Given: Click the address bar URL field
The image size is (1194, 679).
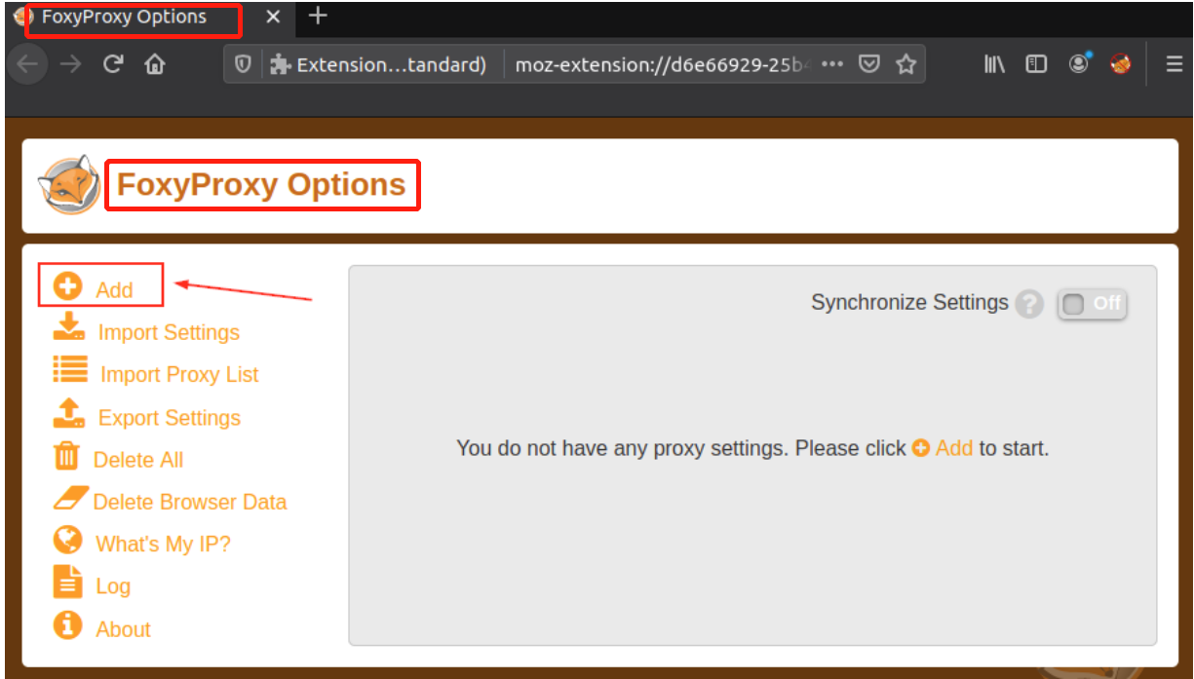Looking at the screenshot, I should point(663,64).
